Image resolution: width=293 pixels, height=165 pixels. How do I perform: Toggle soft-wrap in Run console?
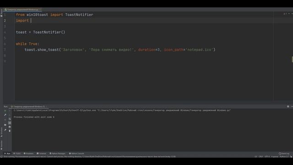[x=10, y=119]
